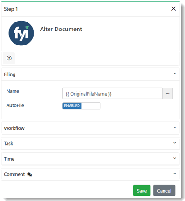Open the Name field ellipsis menu
185x201 pixels.
pyautogui.click(x=167, y=94)
